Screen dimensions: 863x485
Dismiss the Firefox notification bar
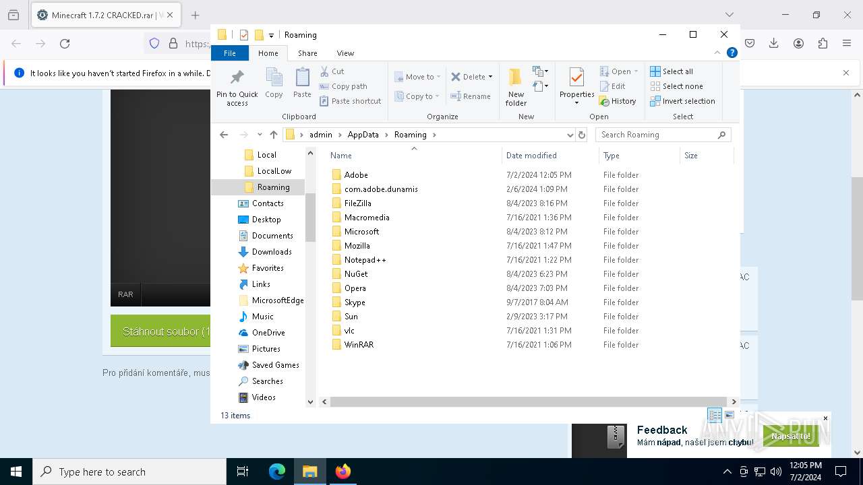[x=846, y=73]
